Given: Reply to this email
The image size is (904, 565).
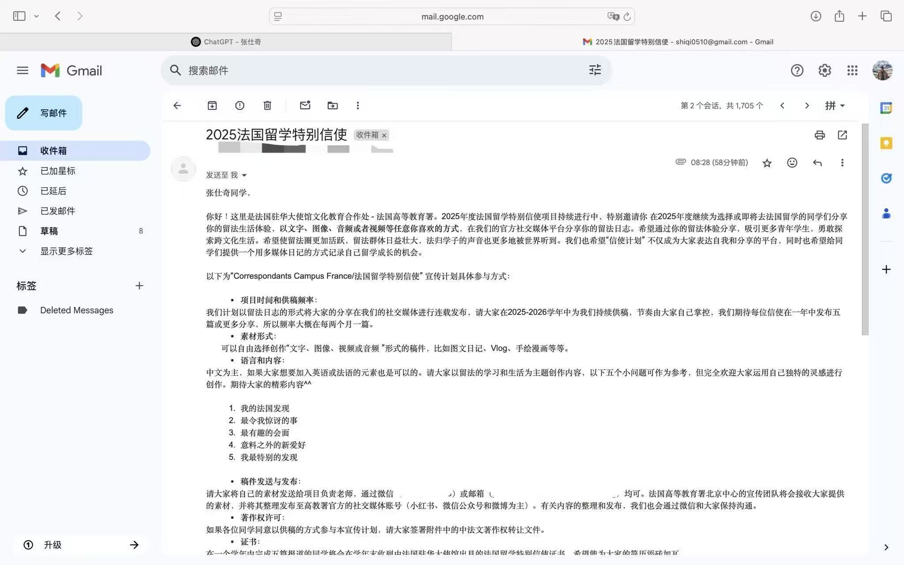Looking at the screenshot, I should click(817, 163).
